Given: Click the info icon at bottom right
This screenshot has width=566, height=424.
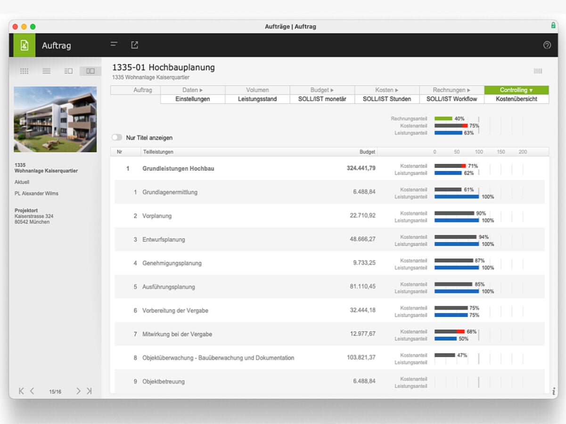Looking at the screenshot, I should pyautogui.click(x=553, y=391).
